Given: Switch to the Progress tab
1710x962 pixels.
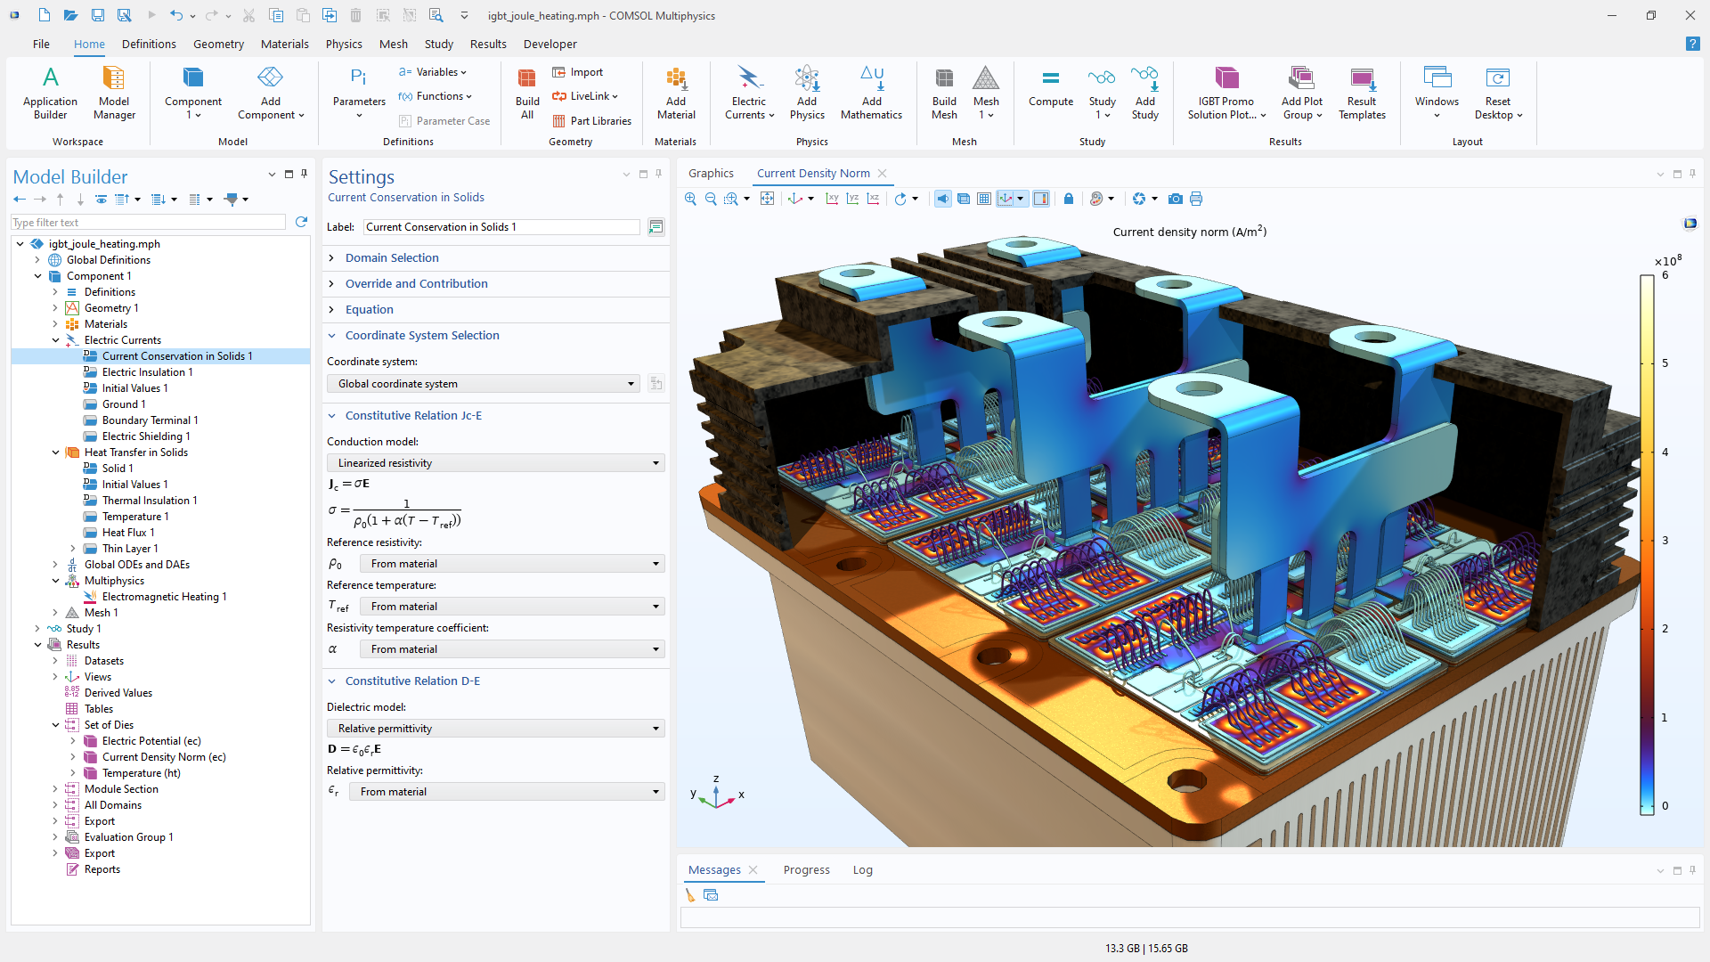Looking at the screenshot, I should pyautogui.click(x=806, y=870).
